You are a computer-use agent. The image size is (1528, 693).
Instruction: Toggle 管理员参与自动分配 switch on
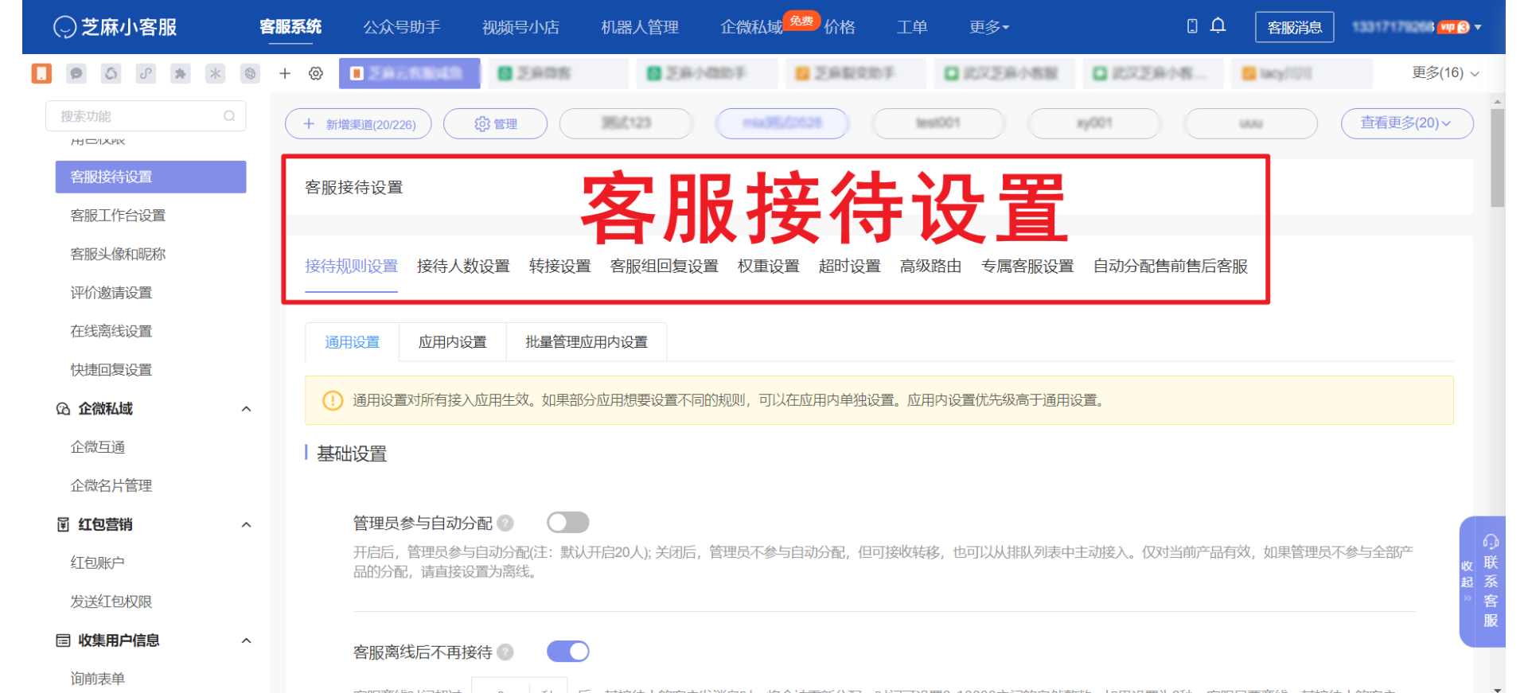[x=568, y=523]
